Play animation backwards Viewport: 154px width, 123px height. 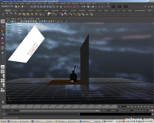click(139, 107)
